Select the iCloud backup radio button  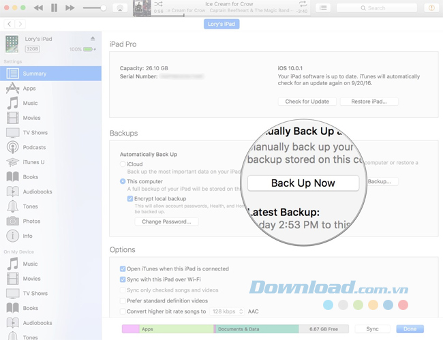pyautogui.click(x=123, y=164)
